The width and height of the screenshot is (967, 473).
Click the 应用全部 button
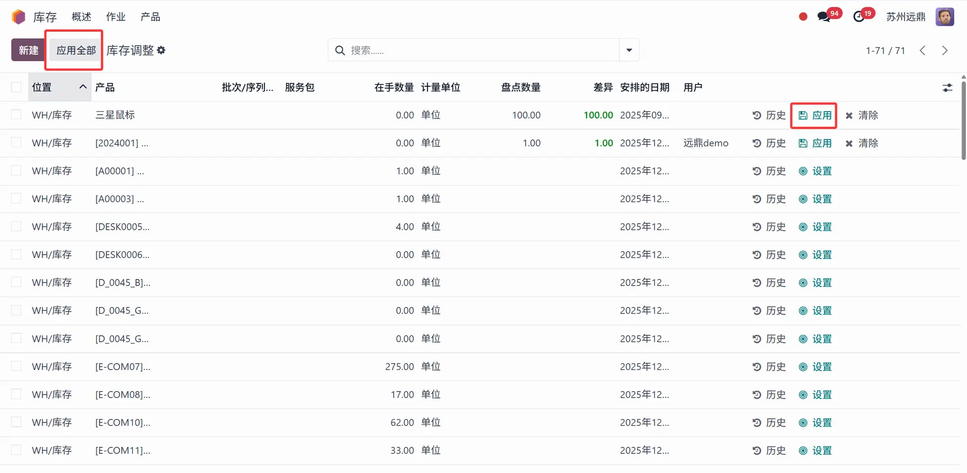point(76,50)
